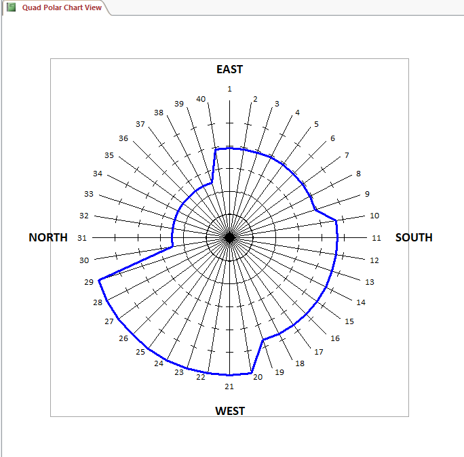Click the WEST heading below the chart
464x457 pixels.
click(x=230, y=410)
